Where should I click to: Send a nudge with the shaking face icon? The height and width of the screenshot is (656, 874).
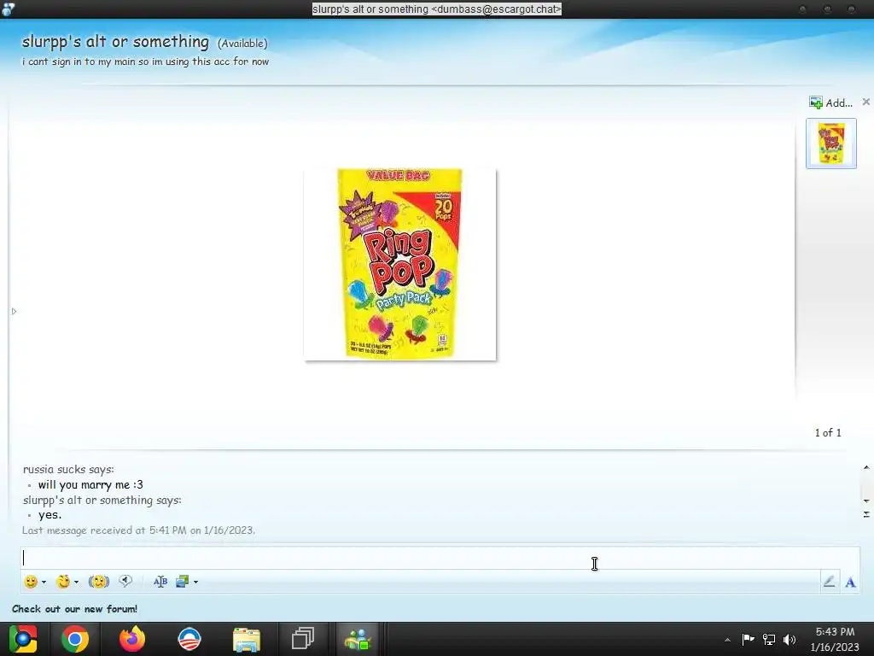coord(99,582)
